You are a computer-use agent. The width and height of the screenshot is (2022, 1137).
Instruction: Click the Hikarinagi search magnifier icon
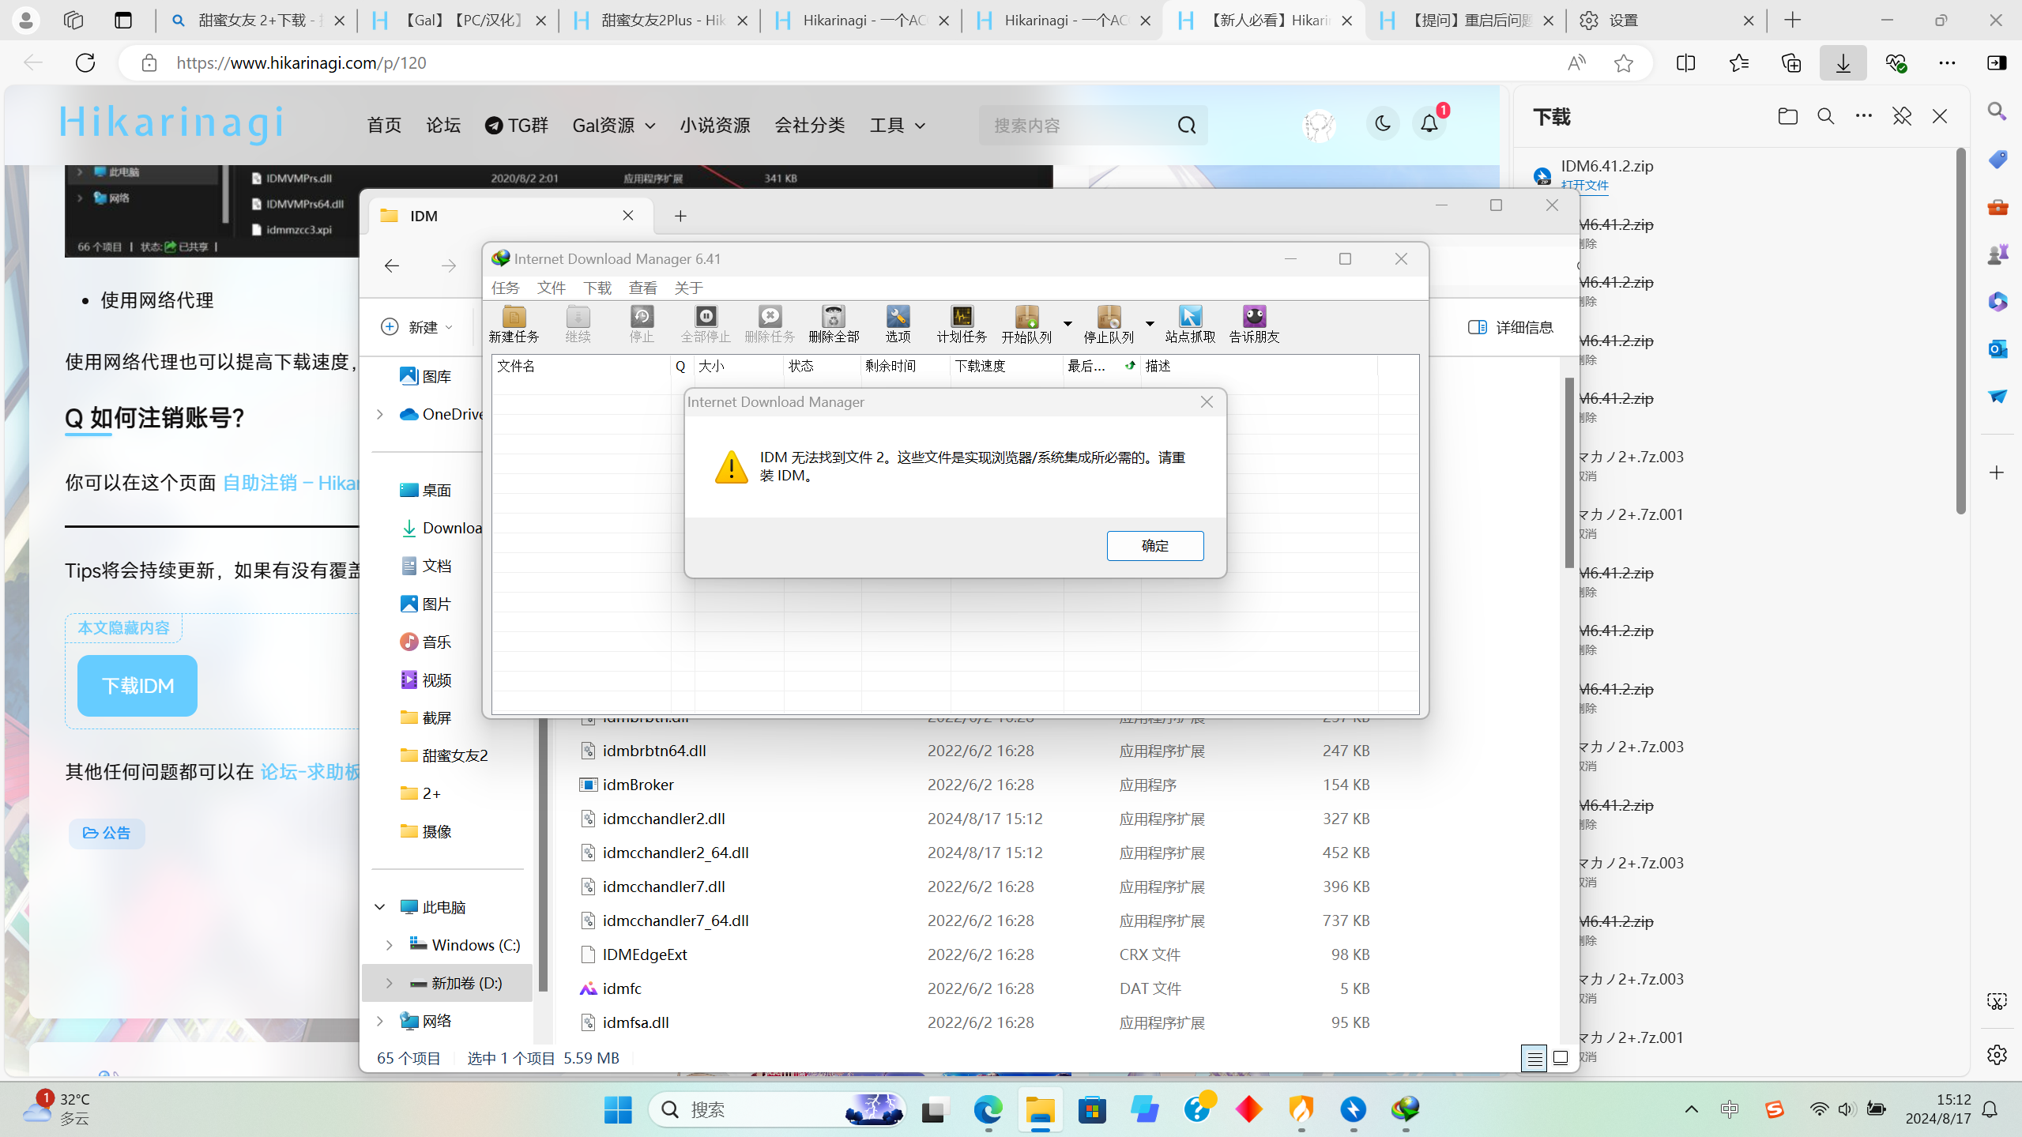pyautogui.click(x=1186, y=126)
